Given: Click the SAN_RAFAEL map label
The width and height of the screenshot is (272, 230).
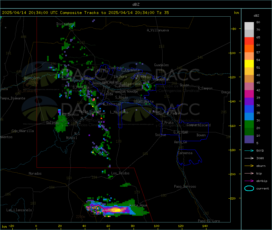Looking at the screenshot, I should 111,82.
